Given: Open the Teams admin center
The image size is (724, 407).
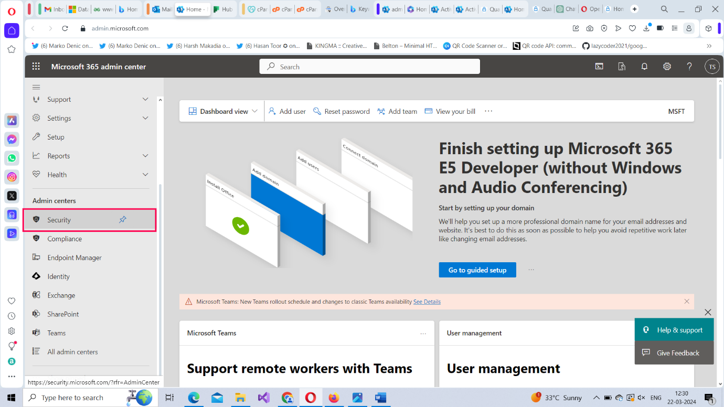Looking at the screenshot, I should pos(56,333).
